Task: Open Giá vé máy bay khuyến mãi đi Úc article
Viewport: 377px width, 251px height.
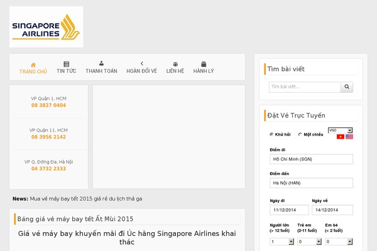Action: pyautogui.click(x=127, y=238)
